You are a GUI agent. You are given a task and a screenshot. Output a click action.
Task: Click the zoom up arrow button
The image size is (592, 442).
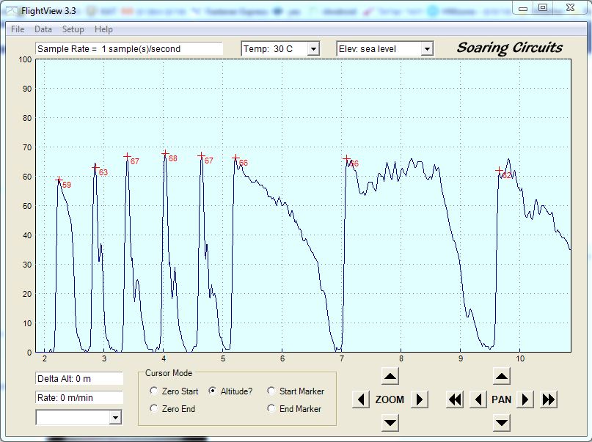click(390, 376)
